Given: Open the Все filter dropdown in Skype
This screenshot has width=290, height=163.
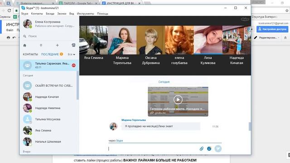Looking at the screenshot, I should point(72,54).
